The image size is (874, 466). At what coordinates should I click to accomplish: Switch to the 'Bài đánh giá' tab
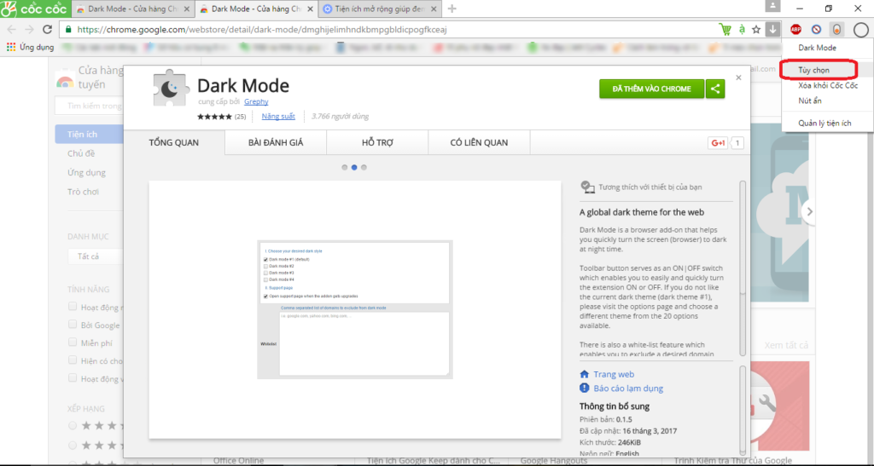276,142
